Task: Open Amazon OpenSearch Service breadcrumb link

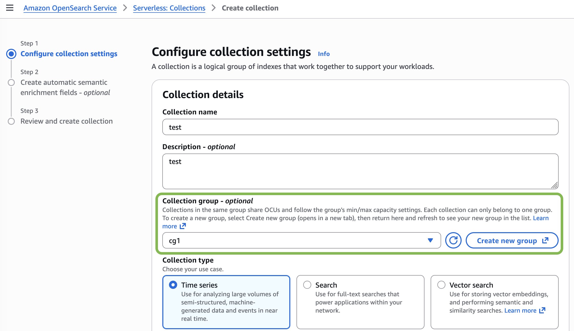Action: [x=70, y=8]
